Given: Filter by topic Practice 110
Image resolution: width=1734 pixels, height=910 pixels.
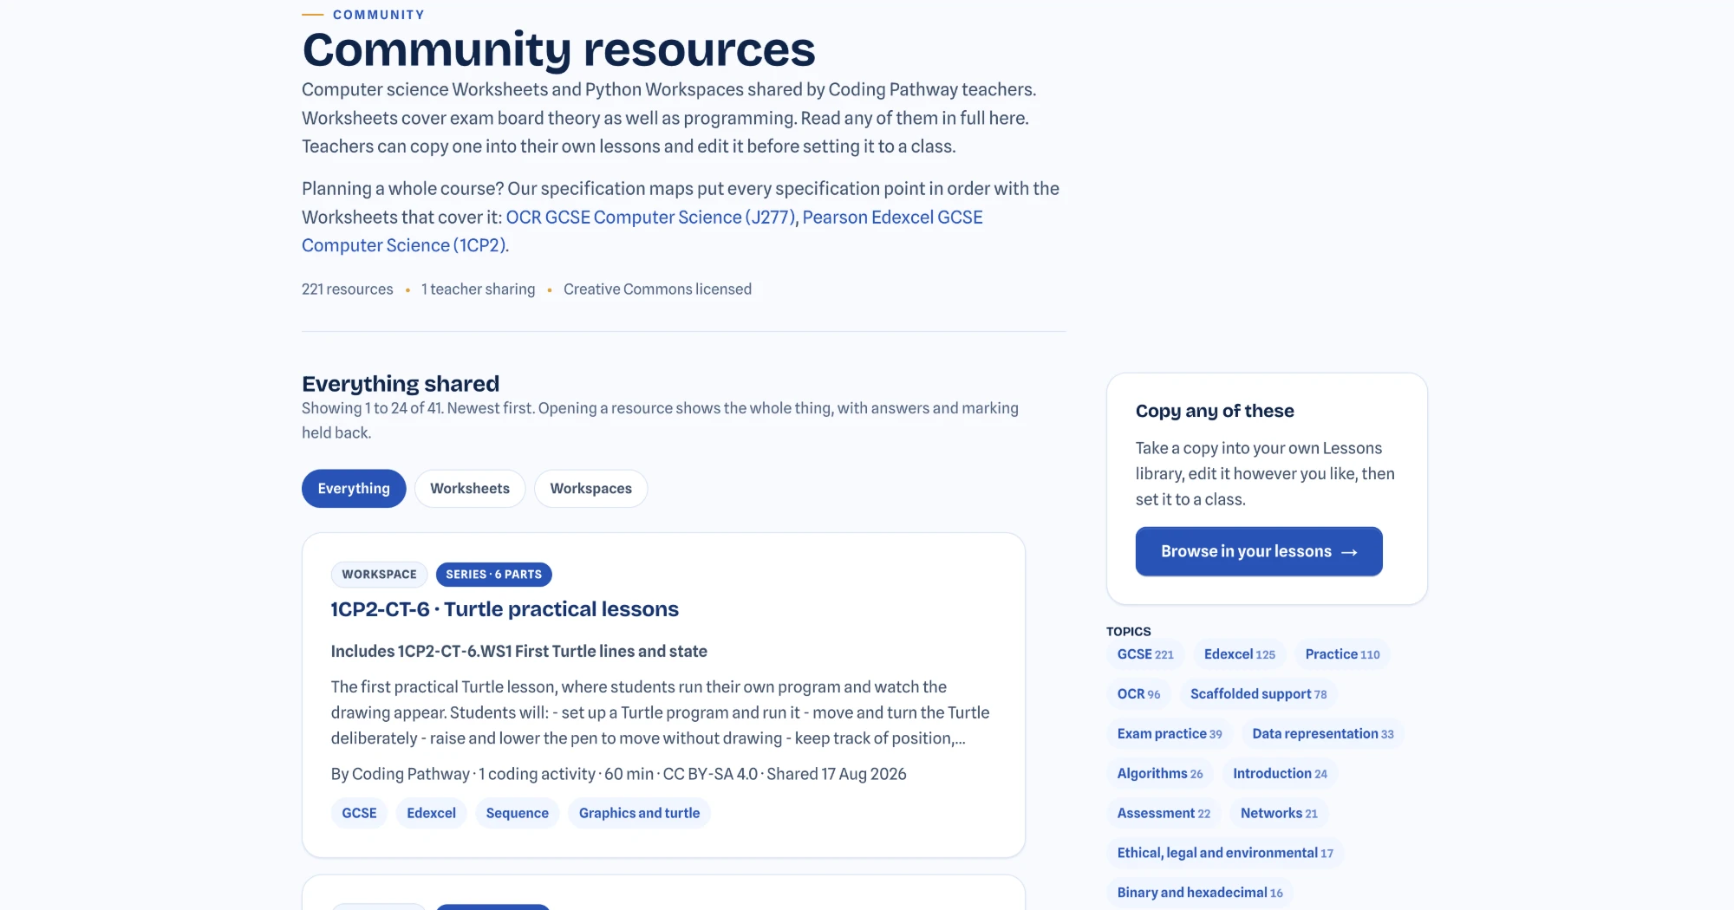Looking at the screenshot, I should coord(1342,654).
